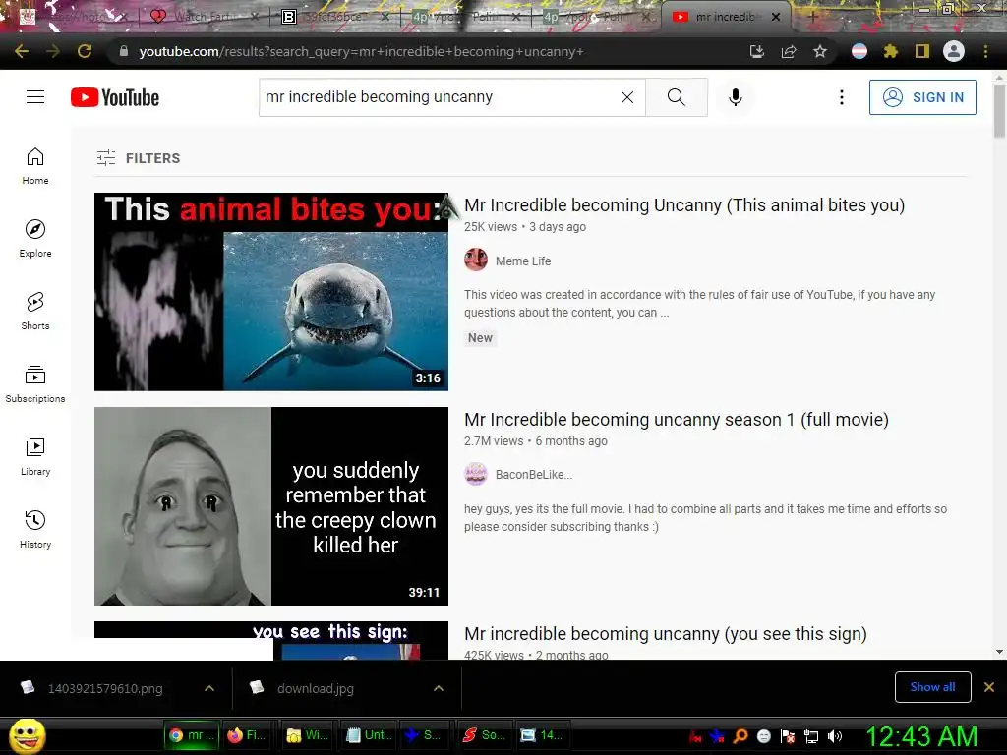The height and width of the screenshot is (755, 1007).
Task: Close the 'mr incredible' tab
Action: click(776, 17)
